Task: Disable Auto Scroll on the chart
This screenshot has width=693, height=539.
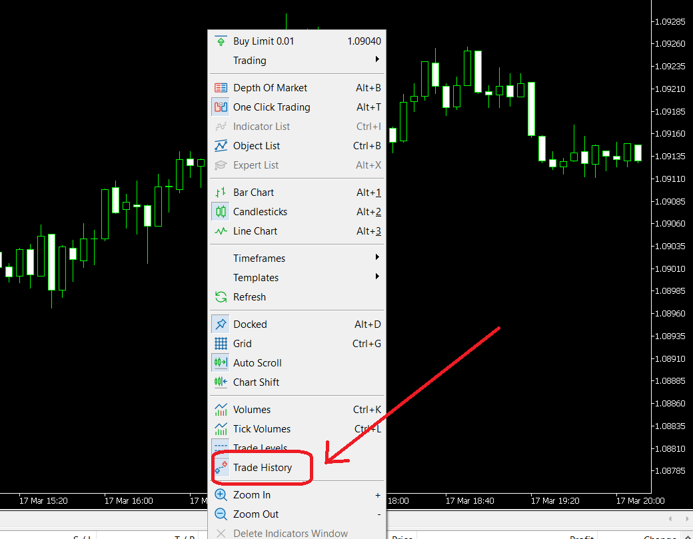Action: [x=257, y=363]
